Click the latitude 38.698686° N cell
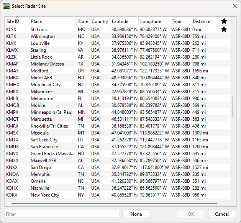241x223 pixels. tap(125, 30)
